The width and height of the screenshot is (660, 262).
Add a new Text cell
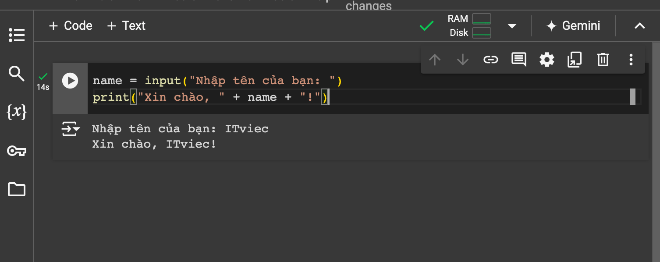[x=126, y=26]
